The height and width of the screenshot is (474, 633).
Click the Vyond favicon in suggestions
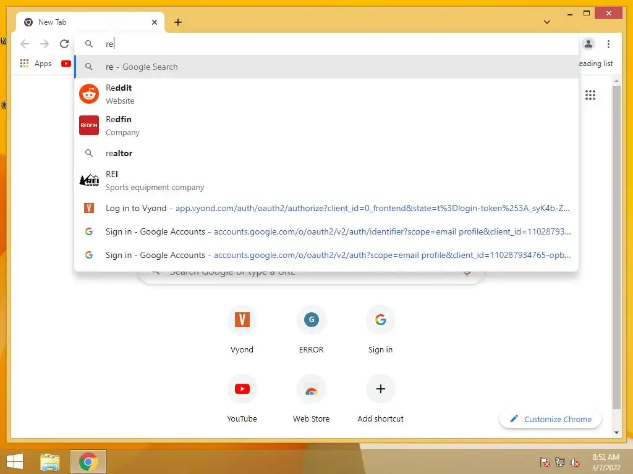89,208
